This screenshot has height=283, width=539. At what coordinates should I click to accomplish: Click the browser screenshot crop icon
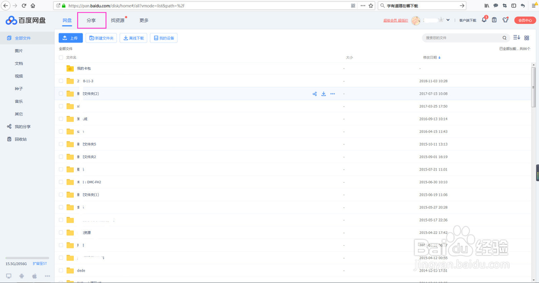(505, 5)
